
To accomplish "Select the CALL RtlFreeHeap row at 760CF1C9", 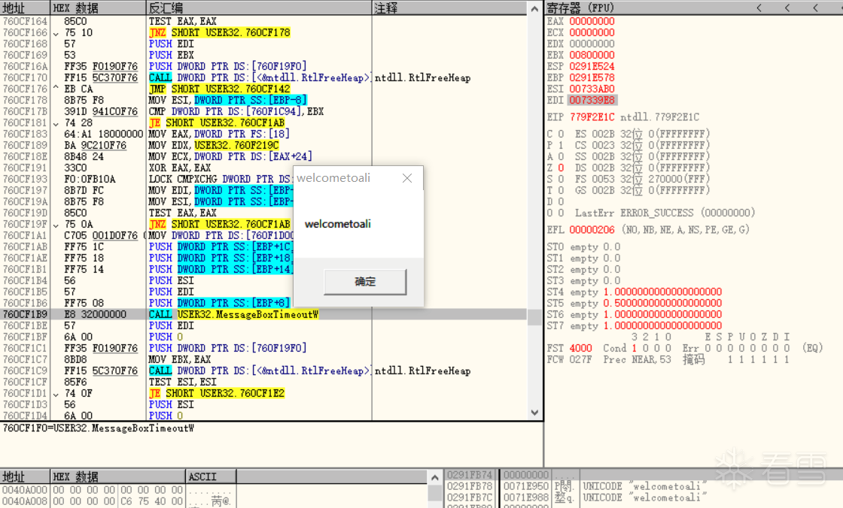I will tap(263, 370).
